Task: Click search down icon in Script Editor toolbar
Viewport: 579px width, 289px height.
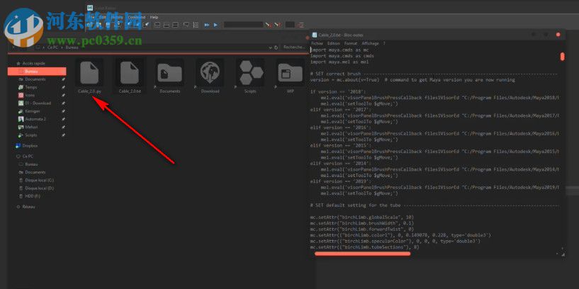Action: pyautogui.click(x=269, y=25)
